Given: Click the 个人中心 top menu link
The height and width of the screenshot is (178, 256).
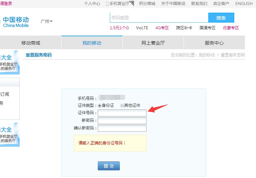Looking at the screenshot, I should pos(92,4).
